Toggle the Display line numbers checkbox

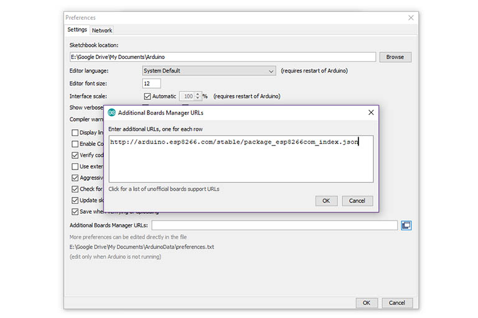(75, 133)
